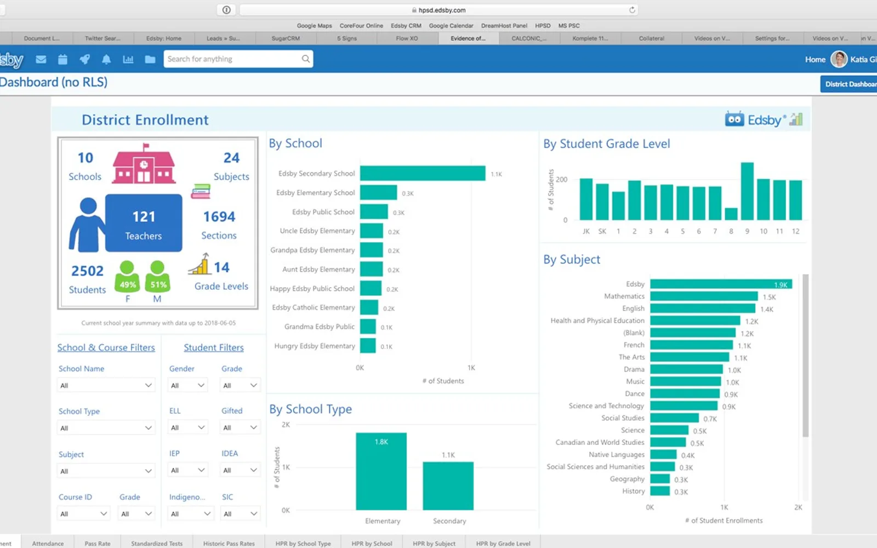This screenshot has height=548, width=877.
Task: Open the bar chart analytics icon
Action: click(128, 59)
